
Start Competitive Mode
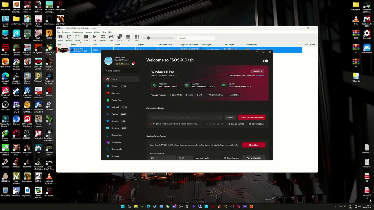(x=252, y=117)
